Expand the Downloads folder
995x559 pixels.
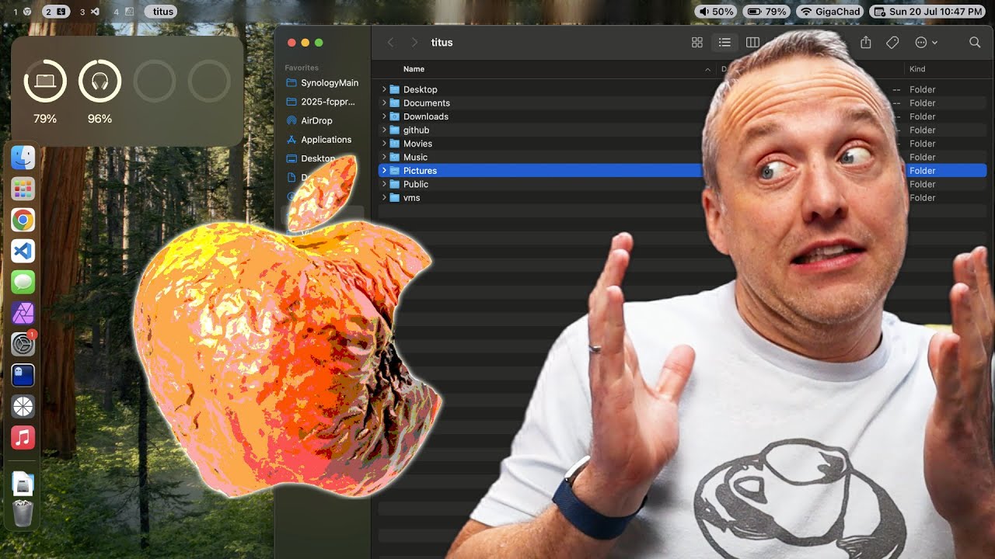[x=384, y=116]
